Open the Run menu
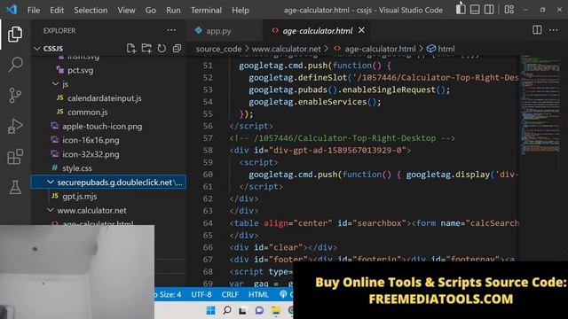568x319 pixels. pos(173,10)
